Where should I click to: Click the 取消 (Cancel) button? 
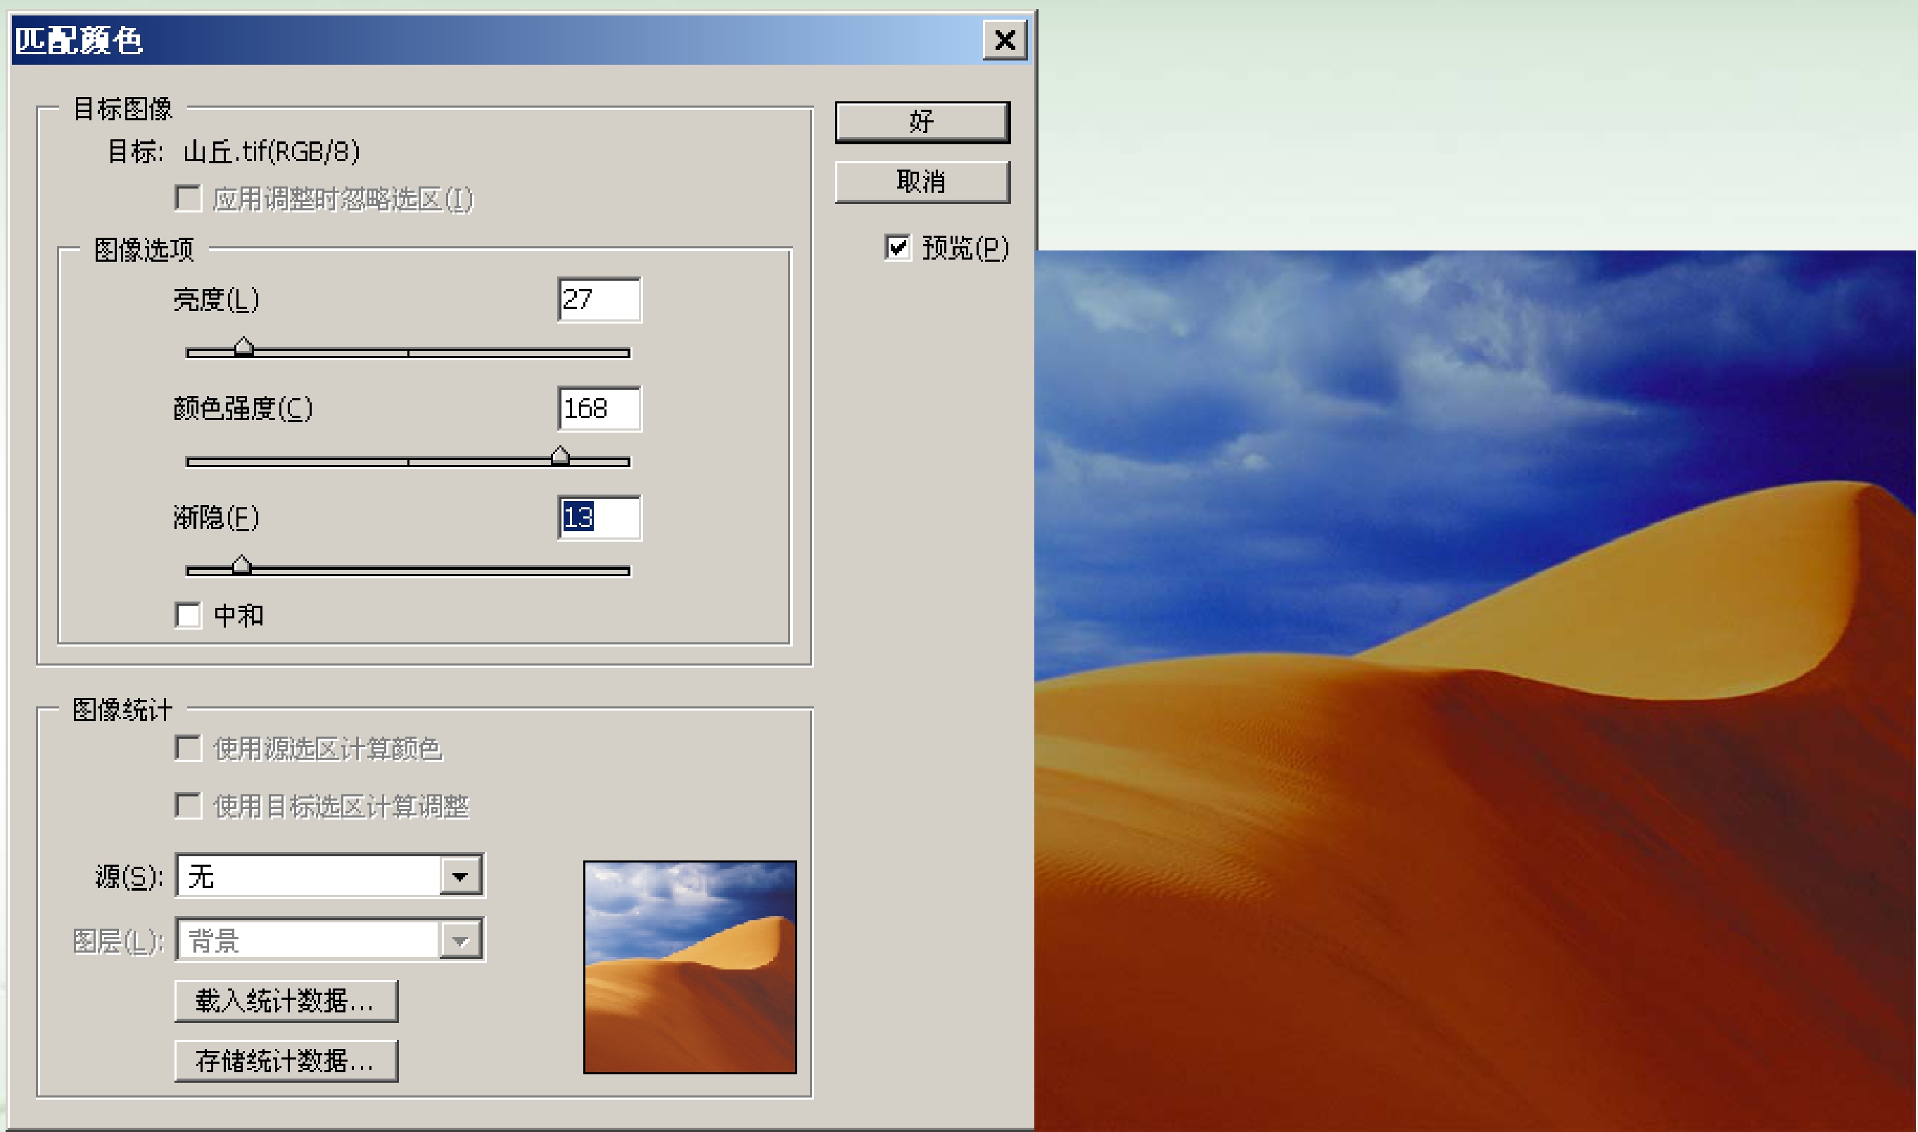click(x=922, y=182)
